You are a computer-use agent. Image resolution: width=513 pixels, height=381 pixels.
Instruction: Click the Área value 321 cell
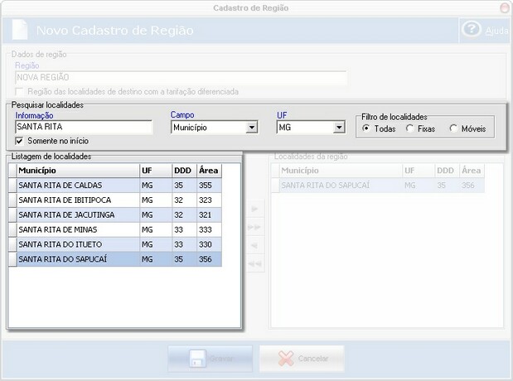pos(210,215)
